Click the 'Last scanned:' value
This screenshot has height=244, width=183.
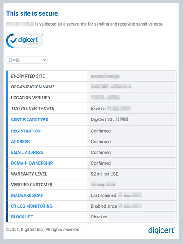pyautogui.click(x=117, y=196)
